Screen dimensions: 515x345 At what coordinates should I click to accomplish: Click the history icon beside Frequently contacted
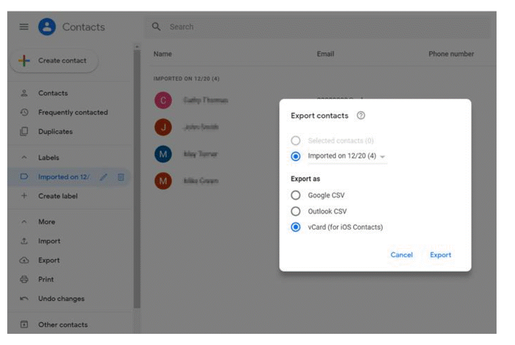[x=24, y=112]
